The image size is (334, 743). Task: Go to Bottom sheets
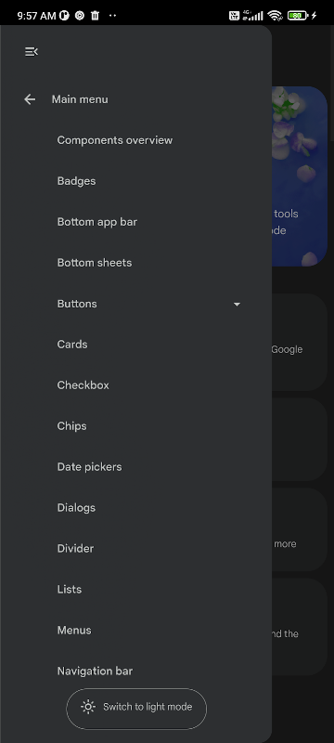[95, 263]
